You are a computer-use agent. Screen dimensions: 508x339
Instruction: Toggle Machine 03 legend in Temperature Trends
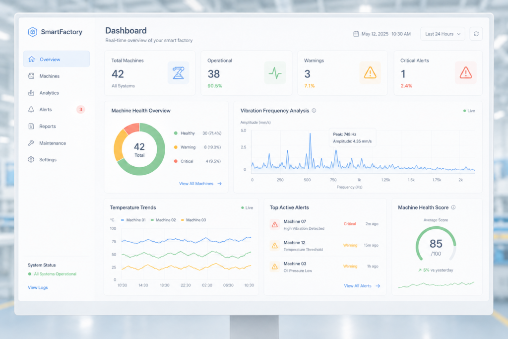pyautogui.click(x=193, y=220)
